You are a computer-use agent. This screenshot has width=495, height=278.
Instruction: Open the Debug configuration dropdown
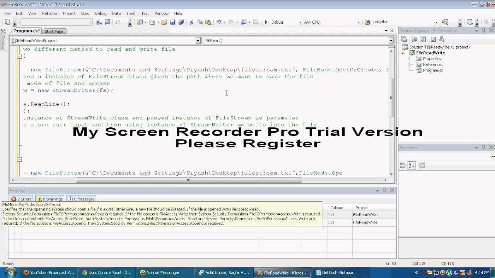(300, 22)
